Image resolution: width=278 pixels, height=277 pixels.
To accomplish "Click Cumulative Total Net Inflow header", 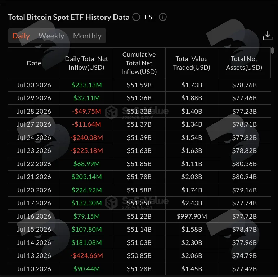I will pyautogui.click(x=139, y=63).
